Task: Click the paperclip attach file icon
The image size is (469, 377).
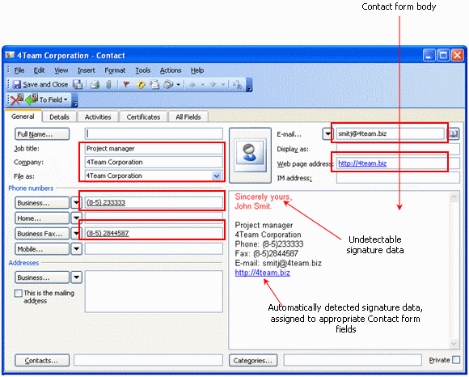Action: tap(108, 85)
